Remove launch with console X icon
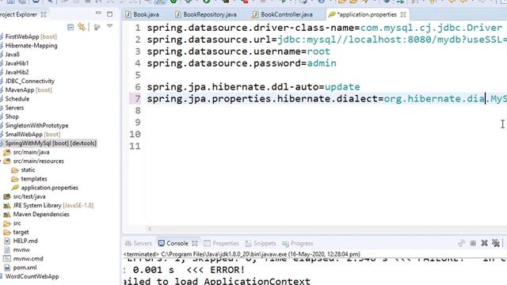Viewport: 507px width, 285px height. 484,243
